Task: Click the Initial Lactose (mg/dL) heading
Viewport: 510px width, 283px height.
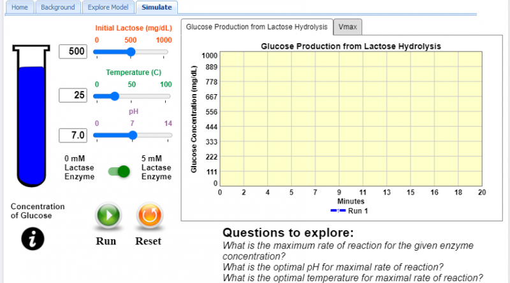Action: [133, 28]
